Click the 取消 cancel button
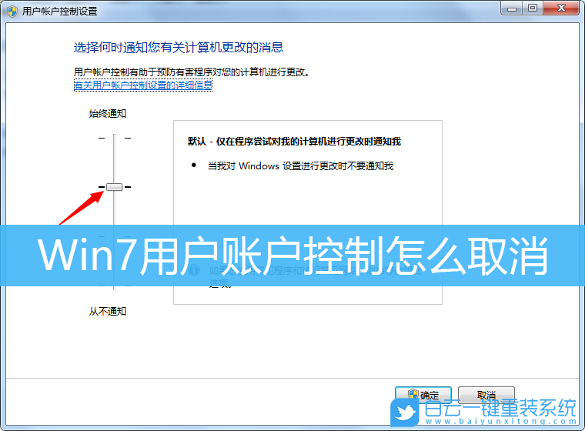 click(486, 395)
